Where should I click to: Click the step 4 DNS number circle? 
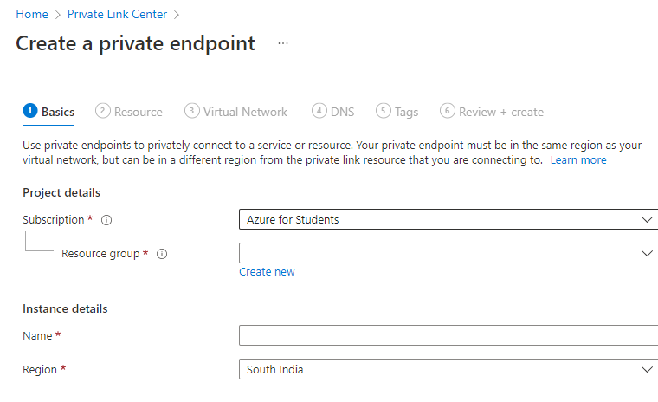[319, 111]
